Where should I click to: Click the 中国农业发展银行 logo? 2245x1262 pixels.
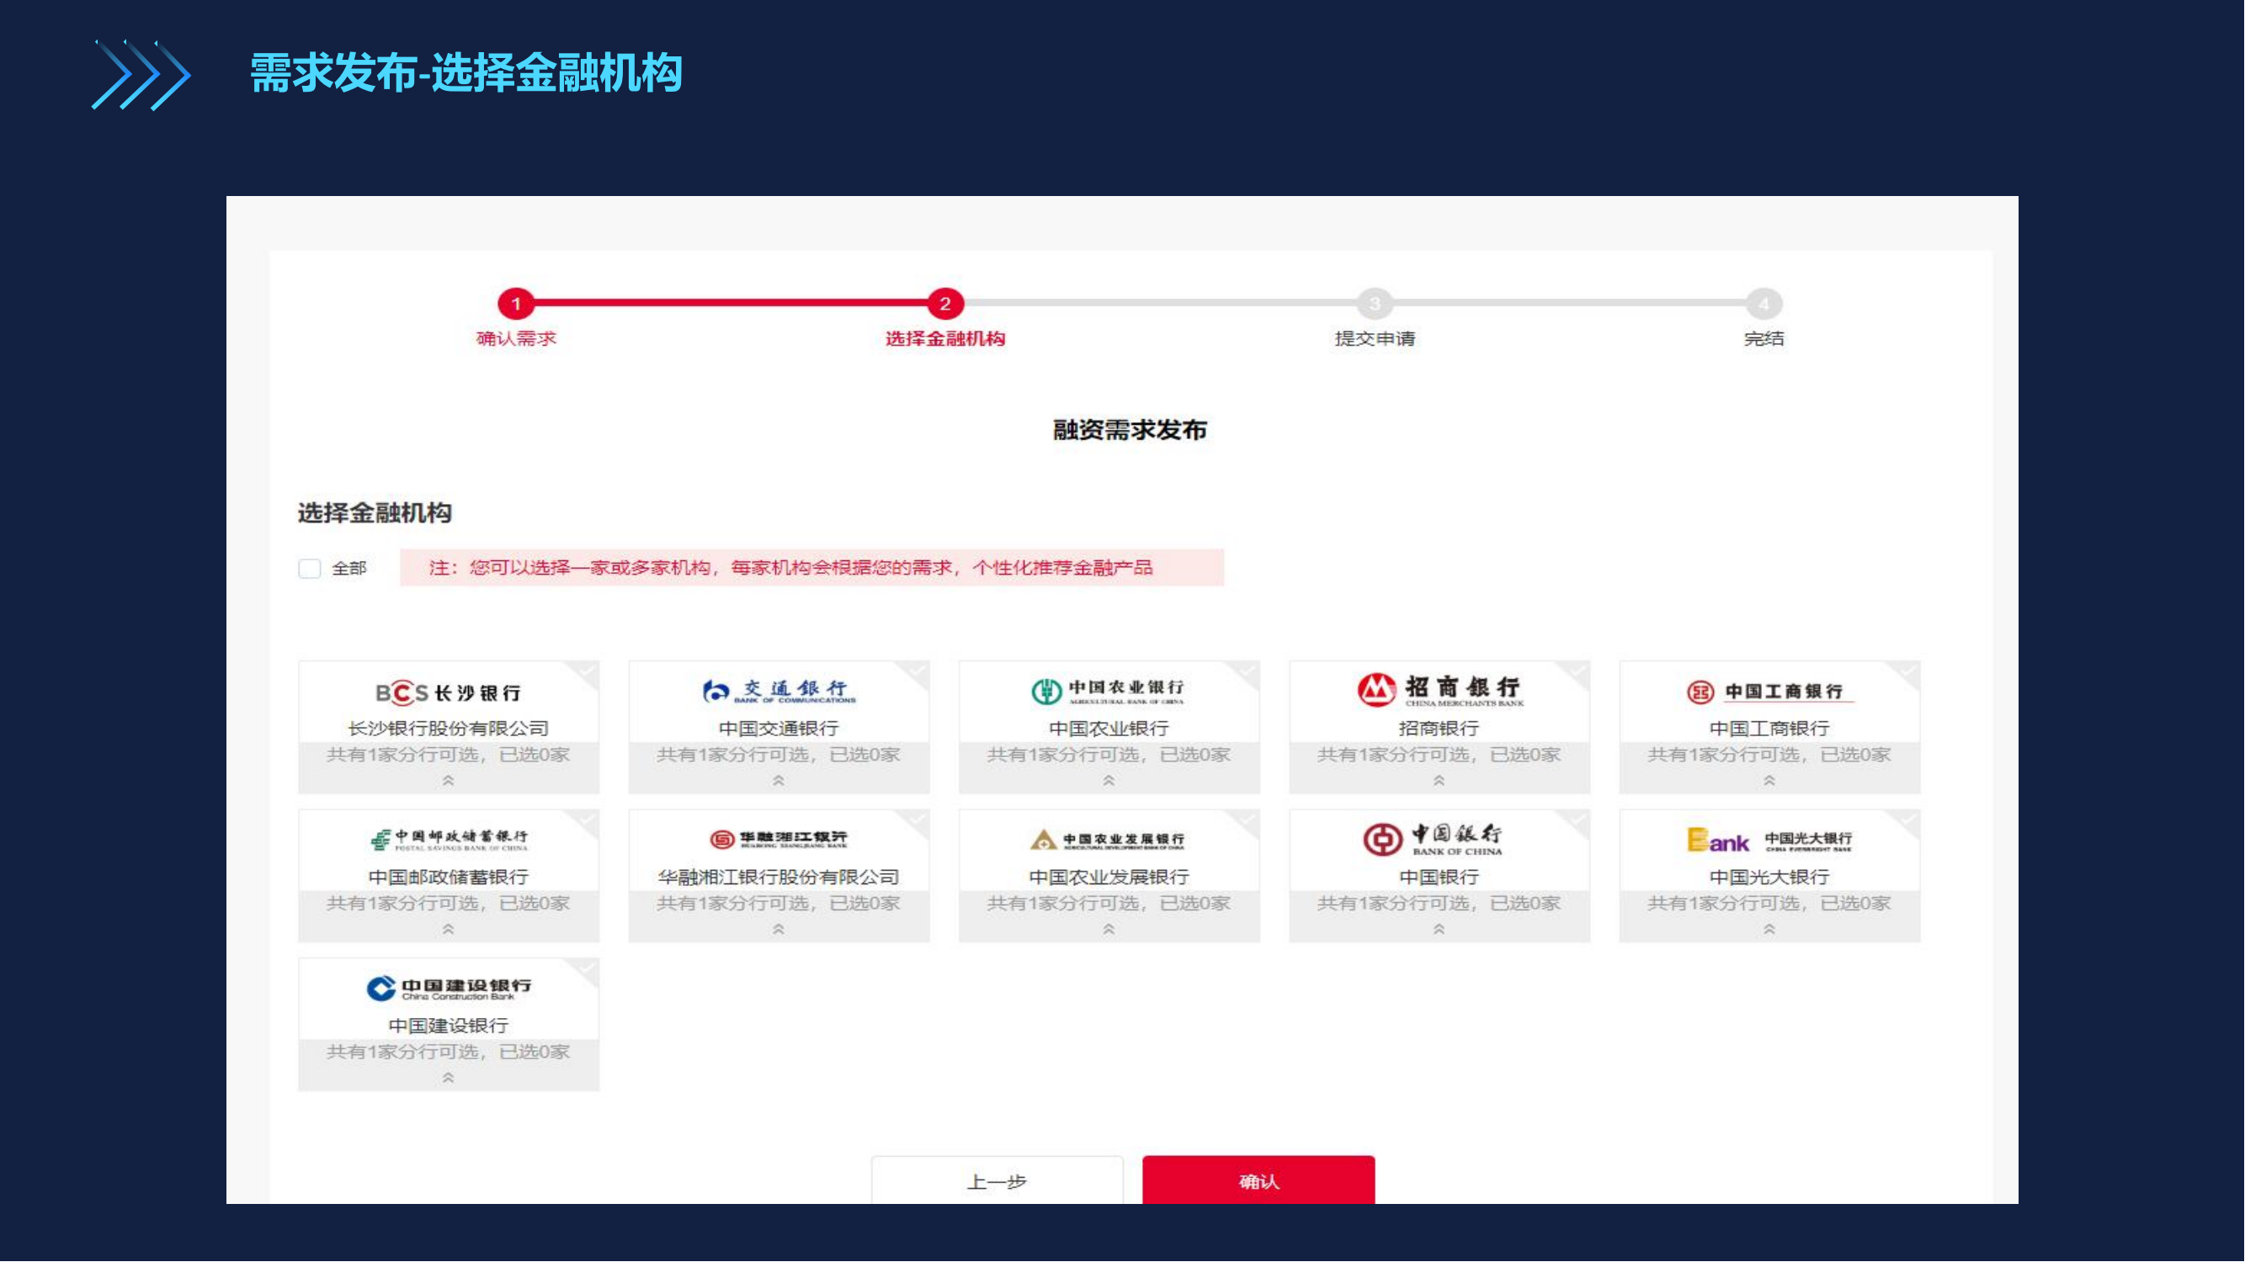click(x=1108, y=840)
